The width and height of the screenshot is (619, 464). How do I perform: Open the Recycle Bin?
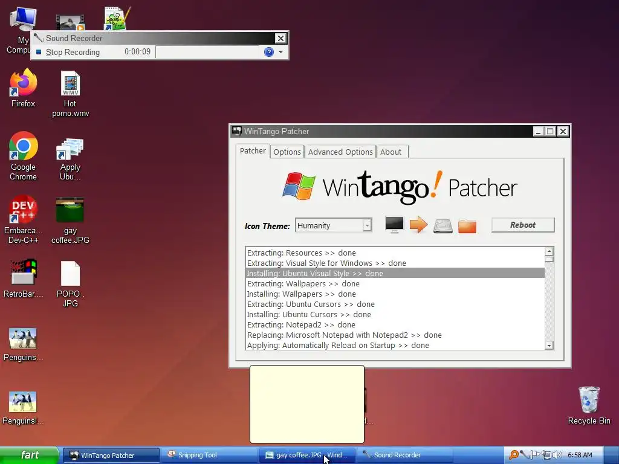coord(589,405)
